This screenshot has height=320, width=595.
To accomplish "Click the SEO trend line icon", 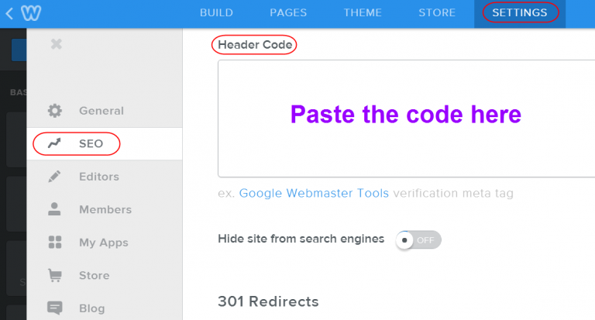I will point(55,144).
